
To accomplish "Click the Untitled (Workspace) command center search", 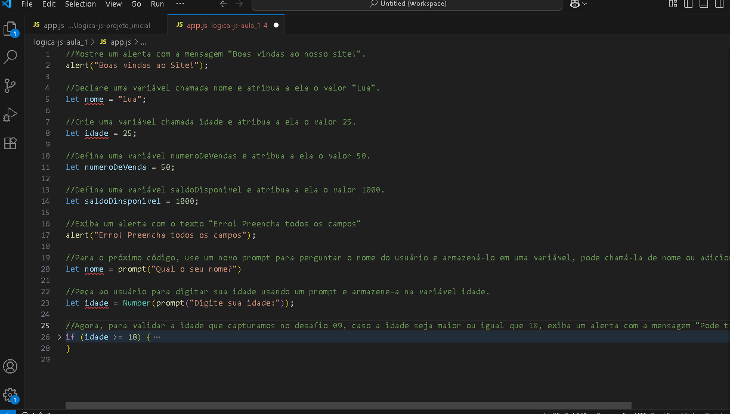I will coord(407,4).
